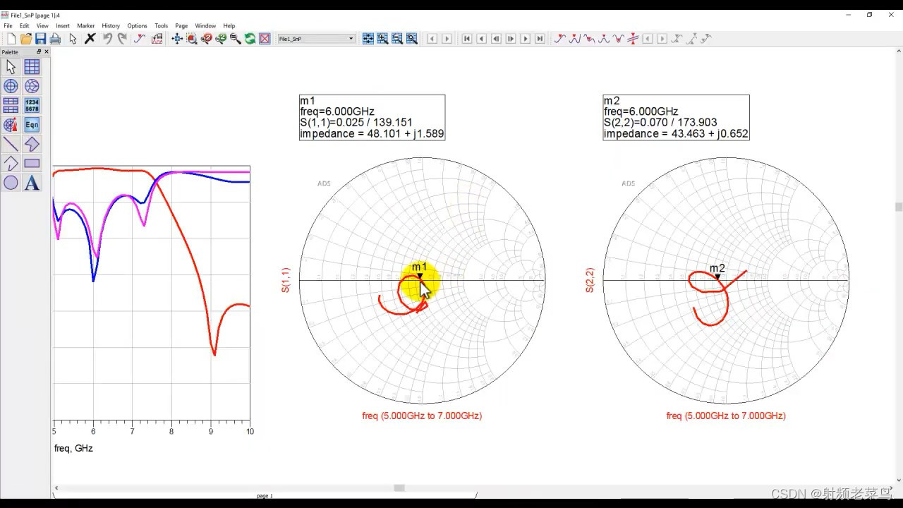Create a new data display window
The width and height of the screenshot is (903, 508).
tap(11, 39)
